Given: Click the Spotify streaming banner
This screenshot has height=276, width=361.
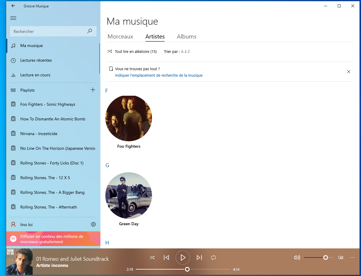Looking at the screenshot, I should click(53, 239).
